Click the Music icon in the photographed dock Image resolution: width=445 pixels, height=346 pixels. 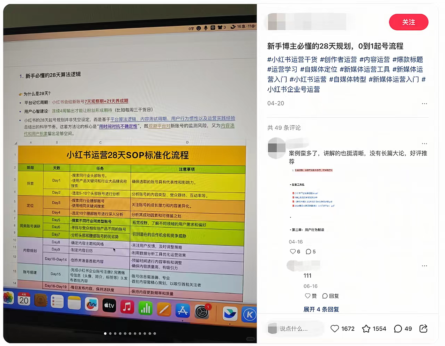[127, 307]
